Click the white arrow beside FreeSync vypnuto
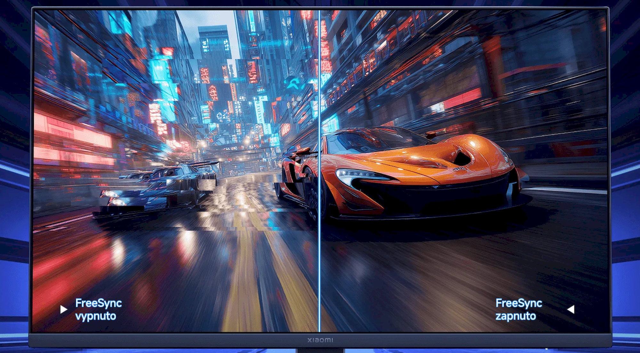 pyautogui.click(x=64, y=309)
